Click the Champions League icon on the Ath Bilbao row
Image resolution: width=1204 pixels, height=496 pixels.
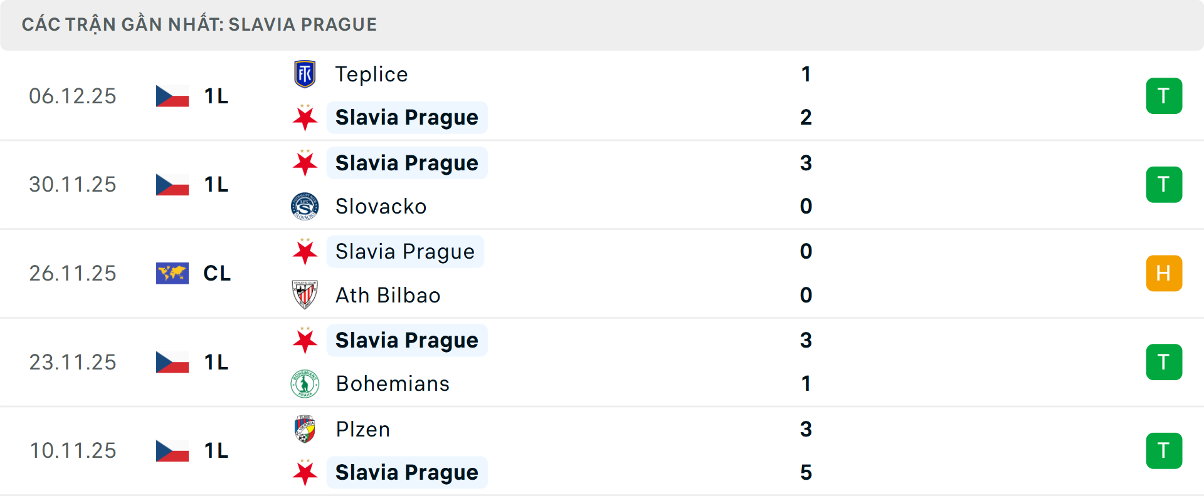172,273
